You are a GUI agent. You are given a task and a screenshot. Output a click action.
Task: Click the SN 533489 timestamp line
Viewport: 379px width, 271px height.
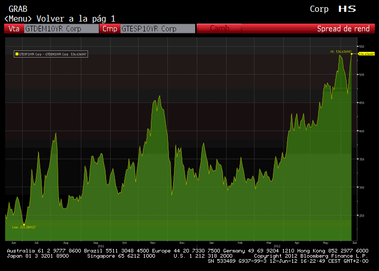coord(288,261)
